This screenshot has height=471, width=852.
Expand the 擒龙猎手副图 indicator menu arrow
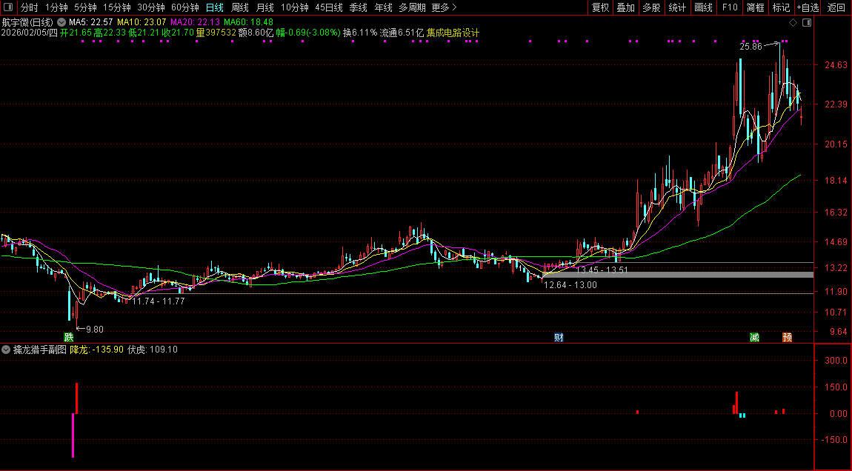(x=7, y=350)
